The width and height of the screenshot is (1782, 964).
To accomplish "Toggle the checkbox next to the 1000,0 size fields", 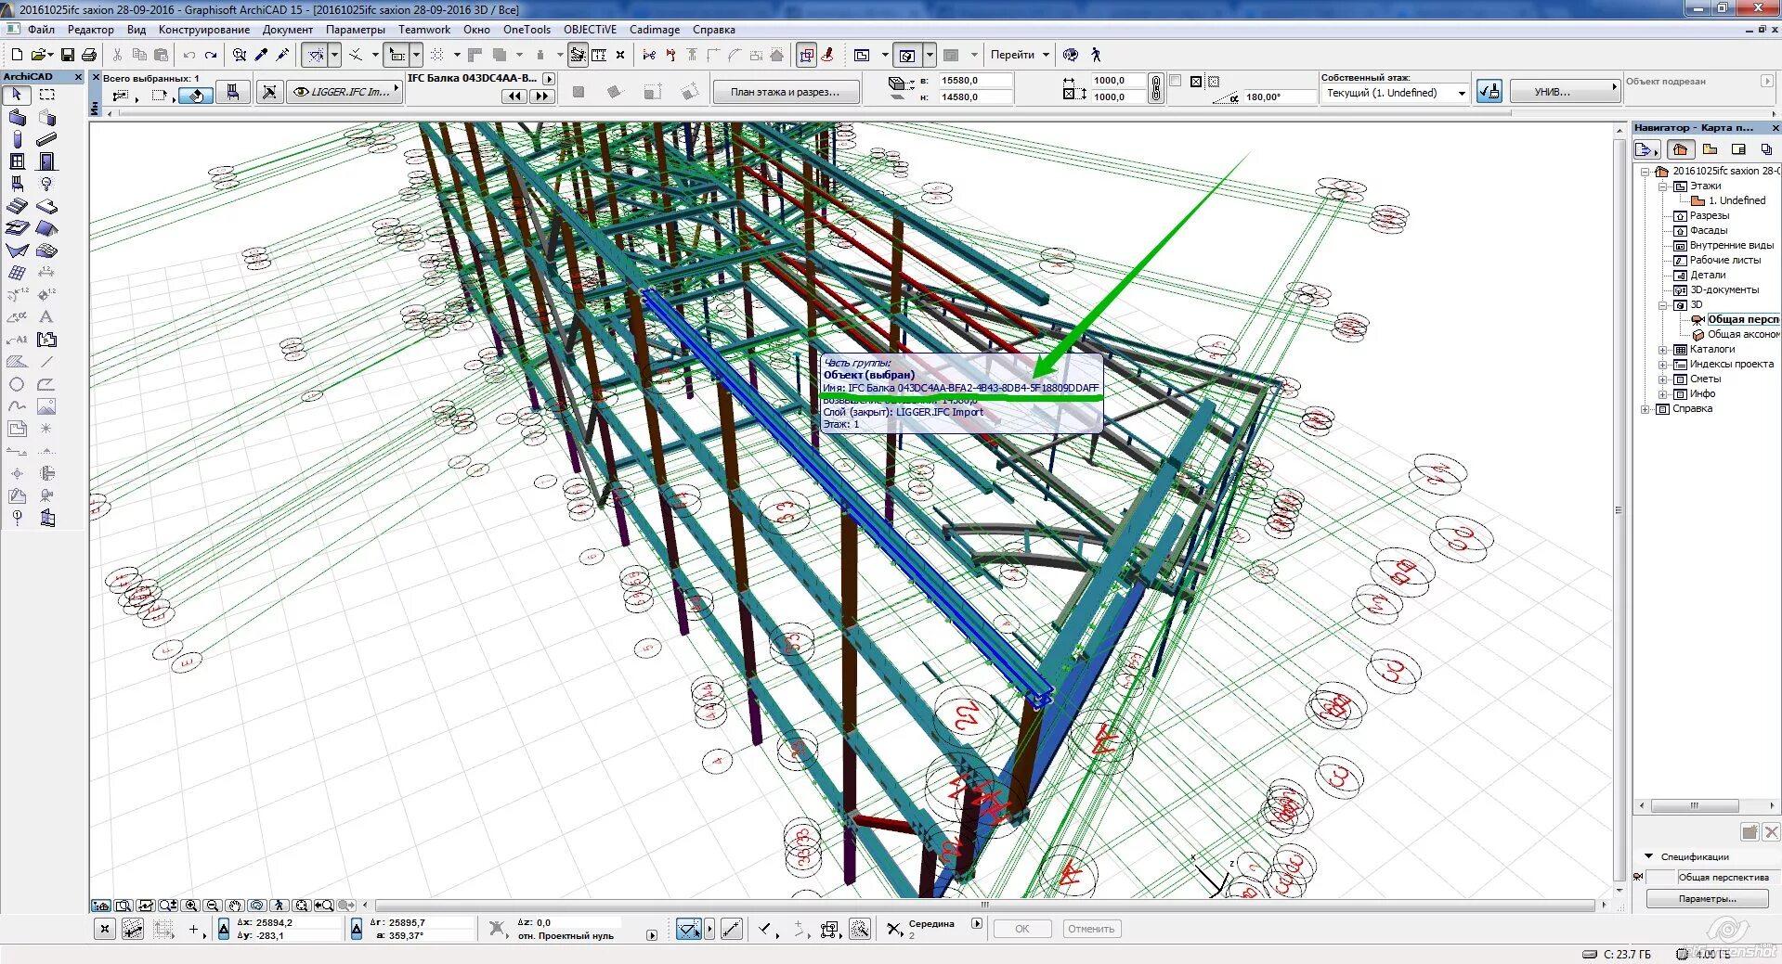I will point(1176,81).
